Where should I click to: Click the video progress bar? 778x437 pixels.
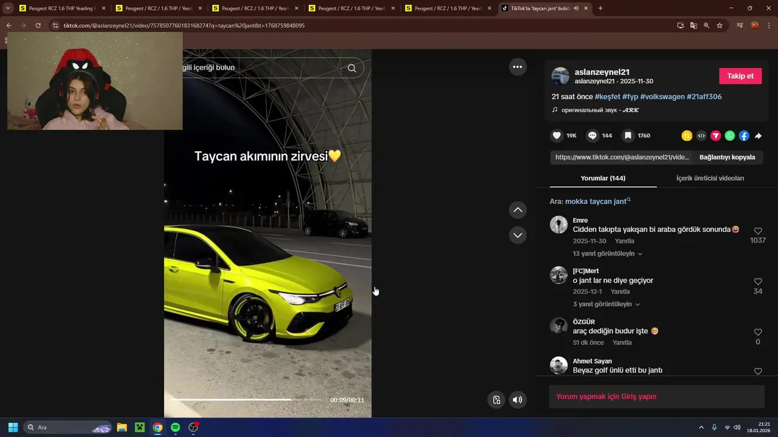tap(246, 400)
